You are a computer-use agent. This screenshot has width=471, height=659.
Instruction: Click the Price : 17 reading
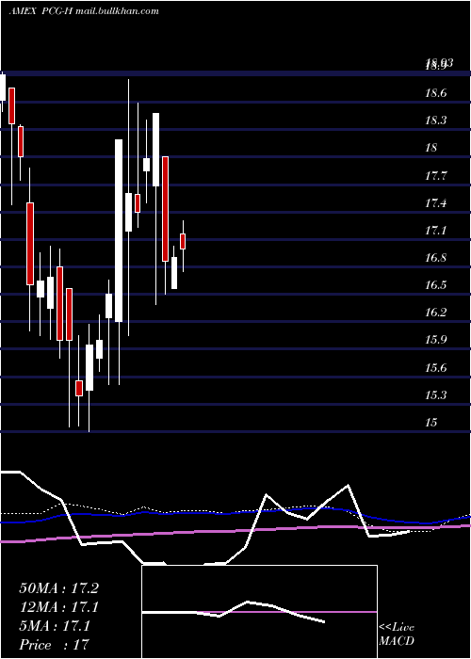pyautogui.click(x=55, y=645)
